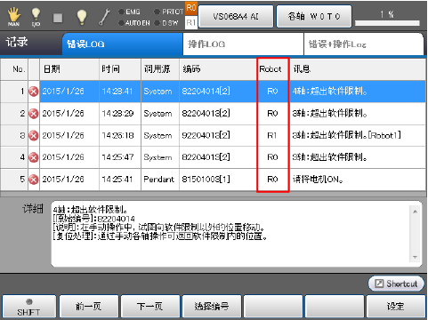
Task: Click the 各轴 W0 T0 button
Action: [x=314, y=16]
